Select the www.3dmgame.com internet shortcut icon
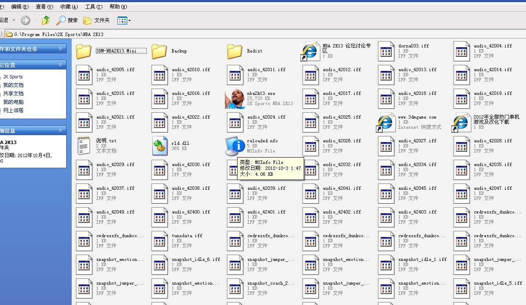This screenshot has width=526, height=305. [386, 122]
